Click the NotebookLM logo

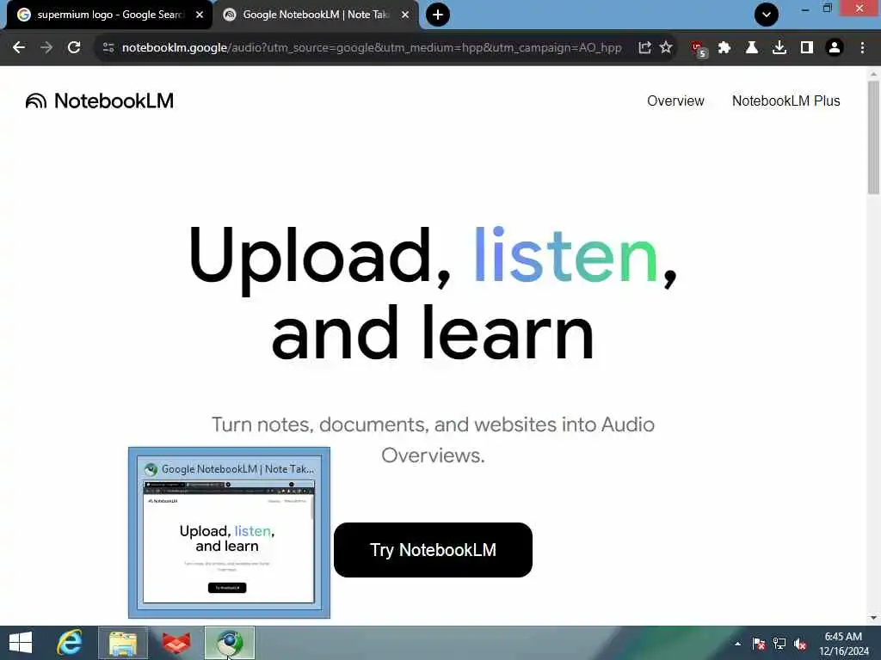tap(100, 101)
